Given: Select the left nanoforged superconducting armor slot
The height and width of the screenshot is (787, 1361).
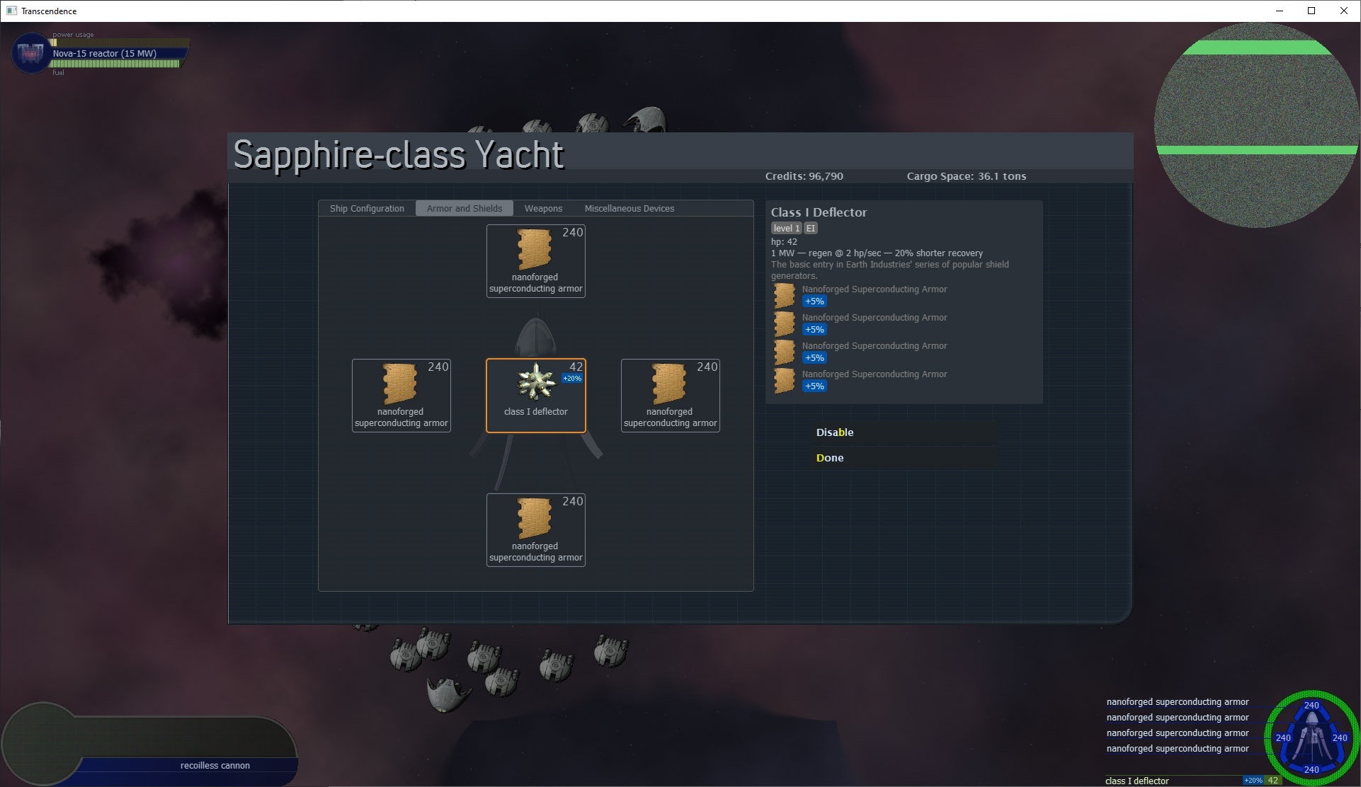Looking at the screenshot, I should pyautogui.click(x=402, y=396).
